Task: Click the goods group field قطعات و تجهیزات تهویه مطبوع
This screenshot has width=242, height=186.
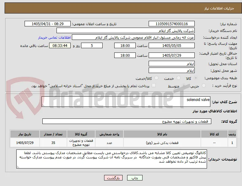Action: (x=127, y=121)
